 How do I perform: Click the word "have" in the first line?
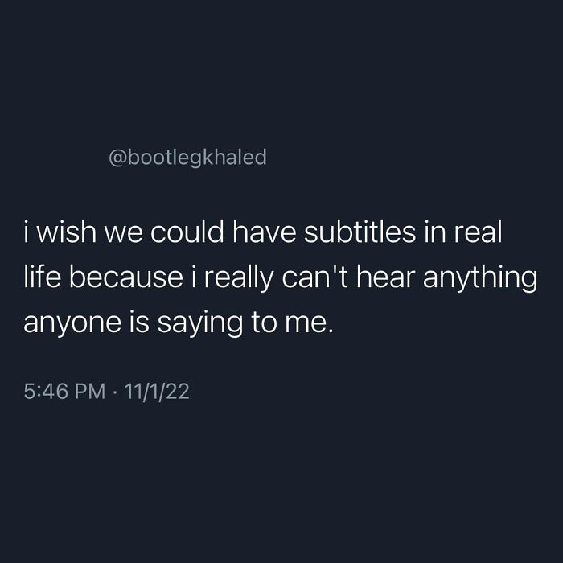264,232
